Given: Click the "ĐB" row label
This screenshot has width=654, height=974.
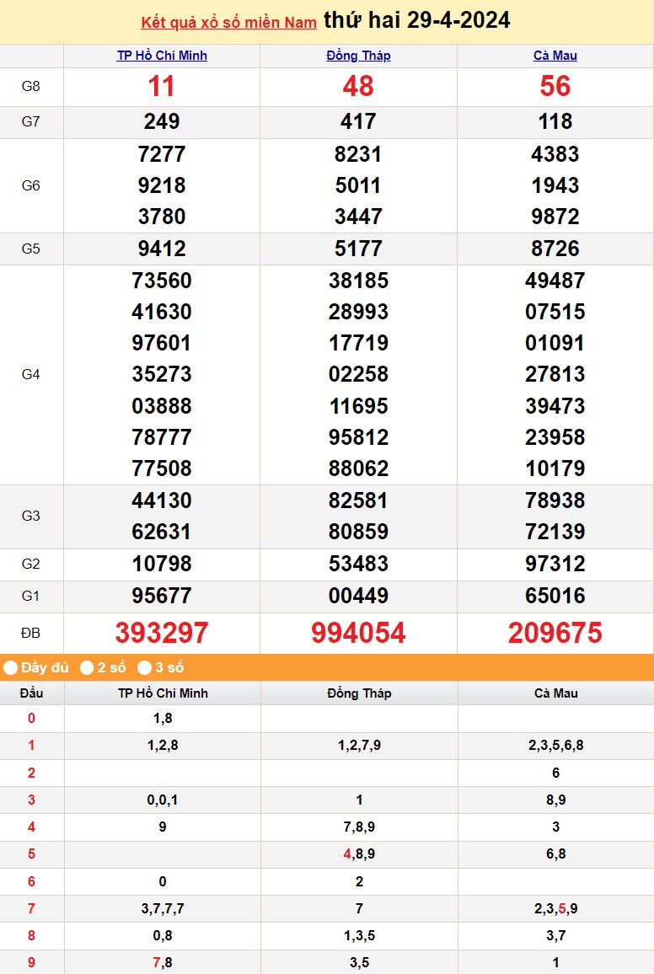Looking at the screenshot, I should click(31, 633).
